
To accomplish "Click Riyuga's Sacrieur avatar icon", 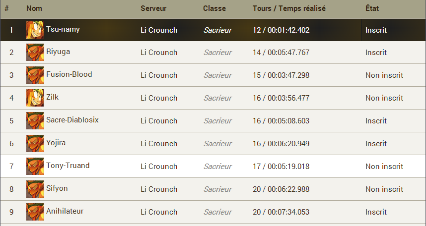I will [x=35, y=53].
